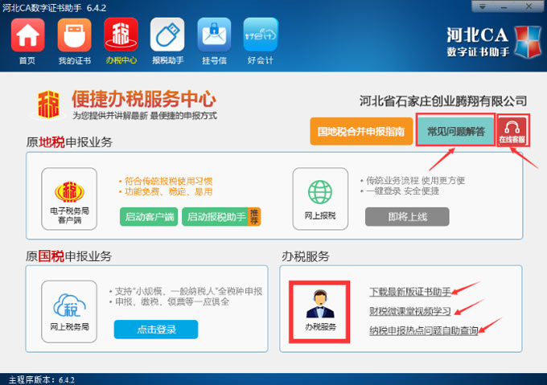The image size is (547, 385).
Task: Click the 在线客服 headset icon
Action: (512, 131)
